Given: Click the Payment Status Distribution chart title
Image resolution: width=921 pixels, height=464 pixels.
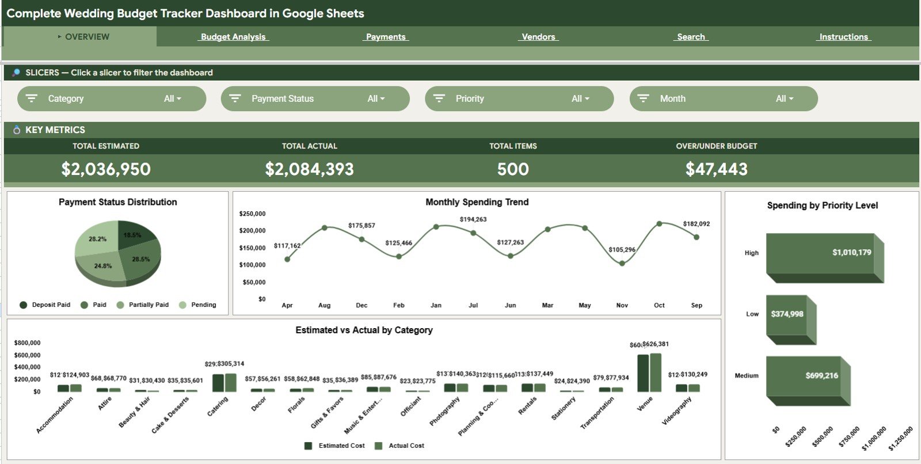Looking at the screenshot, I should 118,202.
